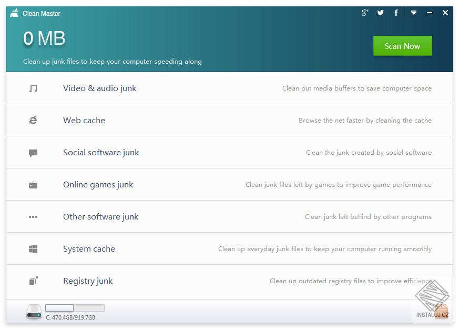The width and height of the screenshot is (459, 329).
Task: Click the Windows logo System cache icon
Action: point(33,249)
